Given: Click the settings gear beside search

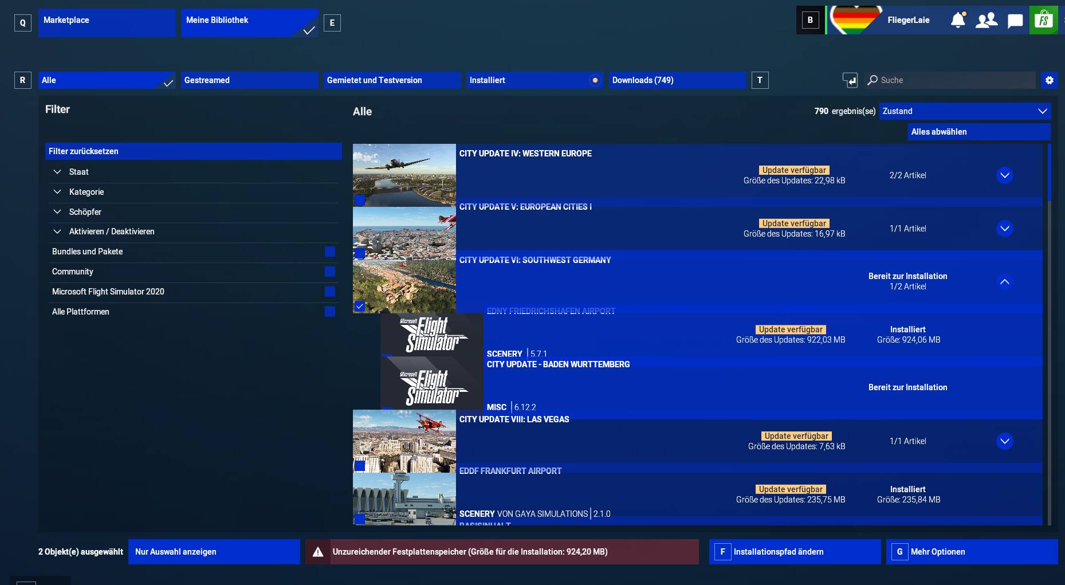Looking at the screenshot, I should 1049,80.
